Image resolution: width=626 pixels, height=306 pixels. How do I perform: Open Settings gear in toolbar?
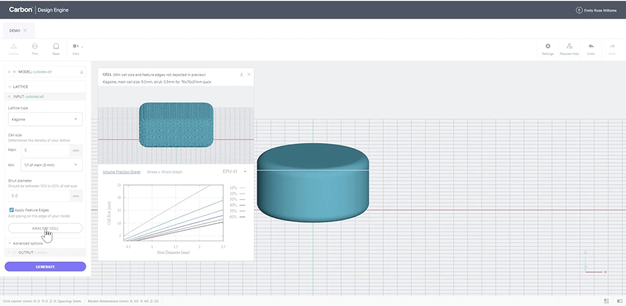[548, 49]
